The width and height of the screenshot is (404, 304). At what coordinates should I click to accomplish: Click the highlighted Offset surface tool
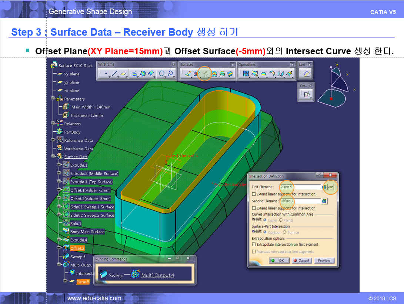pyautogui.click(x=205, y=74)
